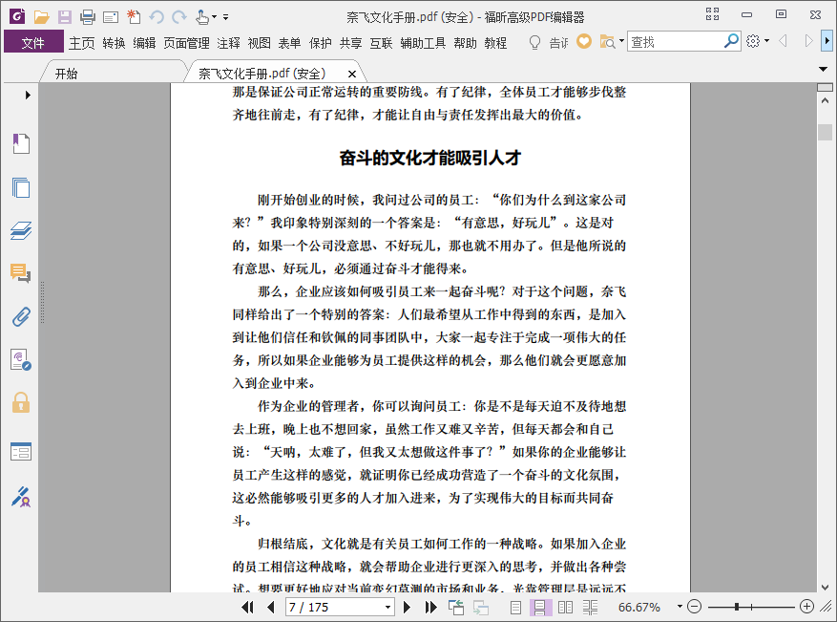Screen dimensions: 837x622
Task: Enable continuous facing view mode
Action: coord(591,607)
